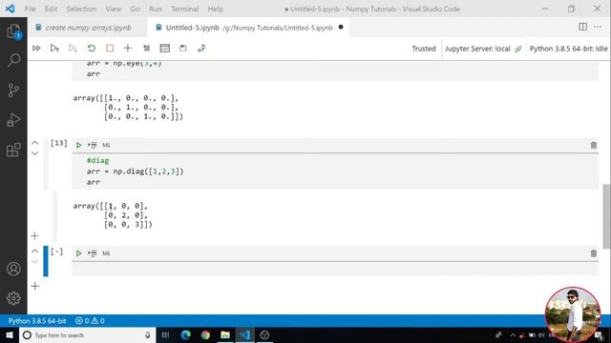Run cell 13 with the play icon

[x=78, y=145]
